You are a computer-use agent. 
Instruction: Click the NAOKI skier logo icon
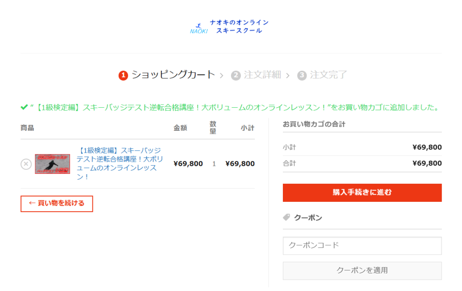[x=199, y=28]
